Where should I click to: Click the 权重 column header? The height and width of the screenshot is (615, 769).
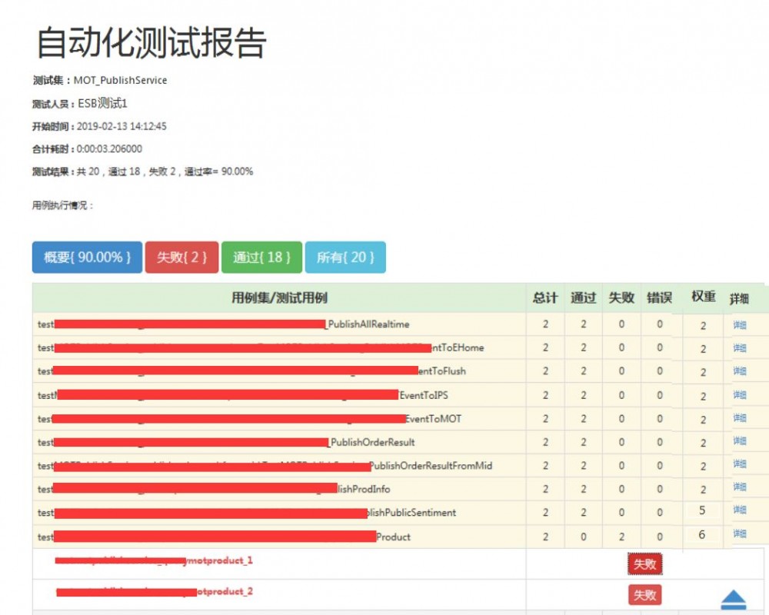click(701, 298)
